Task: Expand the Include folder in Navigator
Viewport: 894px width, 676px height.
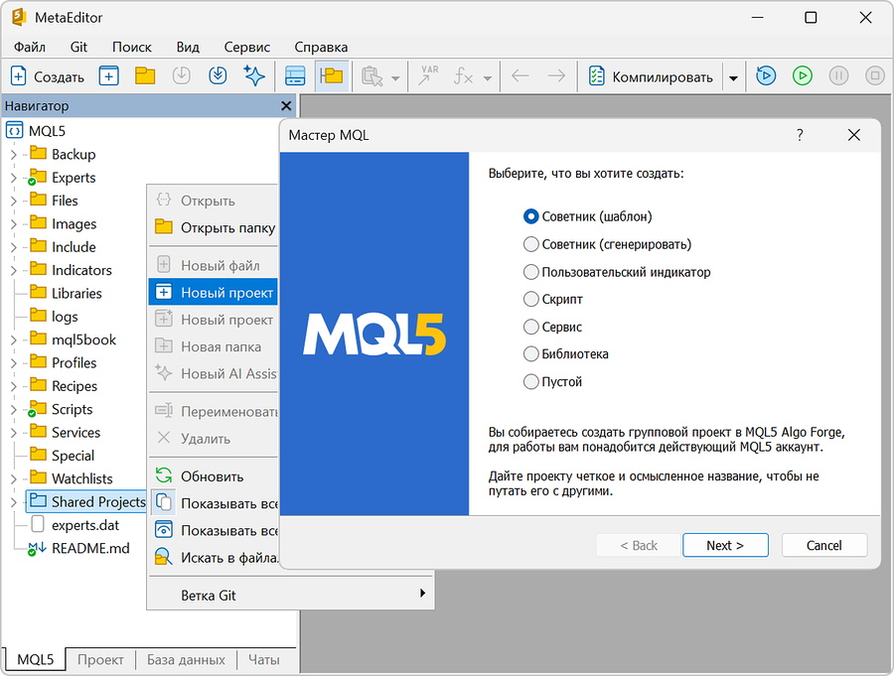Action: point(14,247)
